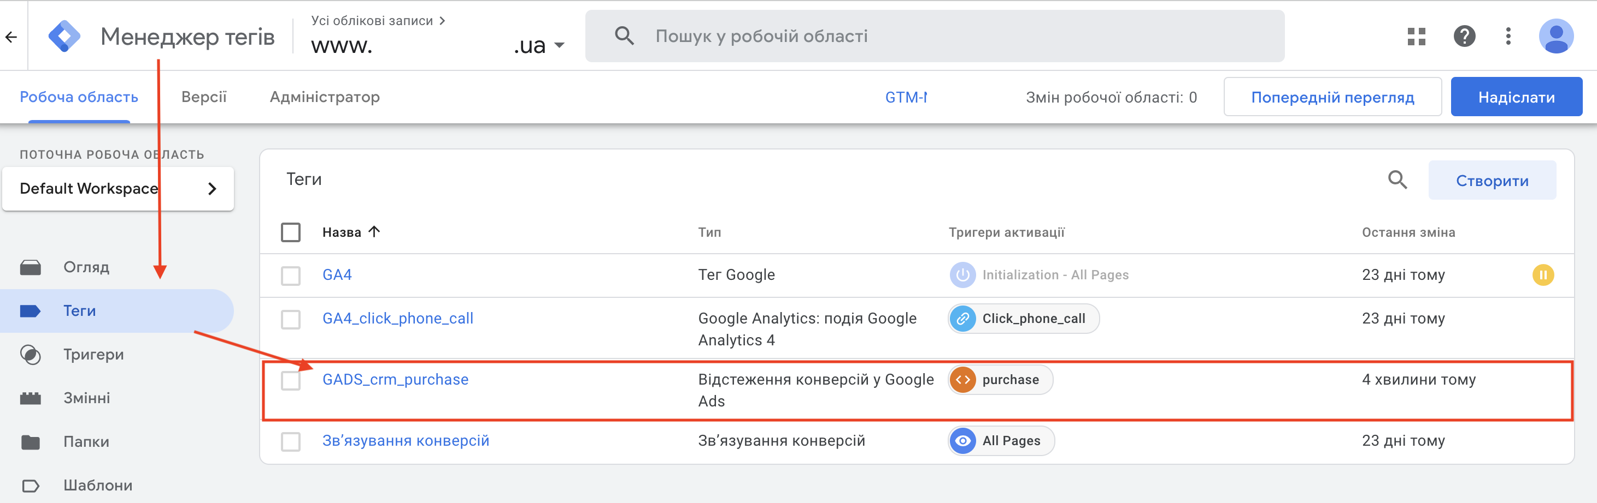Open the GA4_click_phone_call tag link
Screen dimensions: 1597x503
pyautogui.click(x=397, y=319)
